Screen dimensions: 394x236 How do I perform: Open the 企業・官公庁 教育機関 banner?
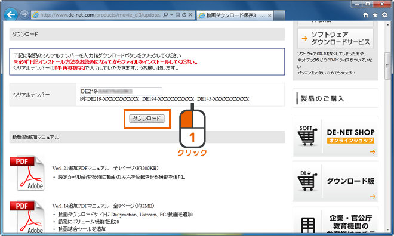(335, 220)
